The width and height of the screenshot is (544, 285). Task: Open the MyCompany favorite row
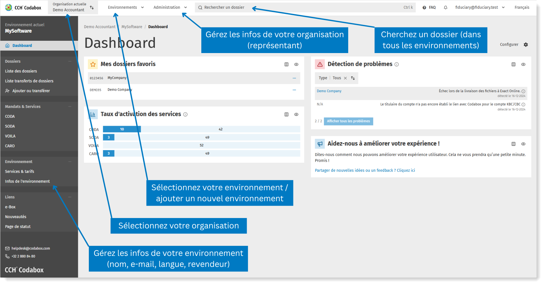click(x=194, y=78)
